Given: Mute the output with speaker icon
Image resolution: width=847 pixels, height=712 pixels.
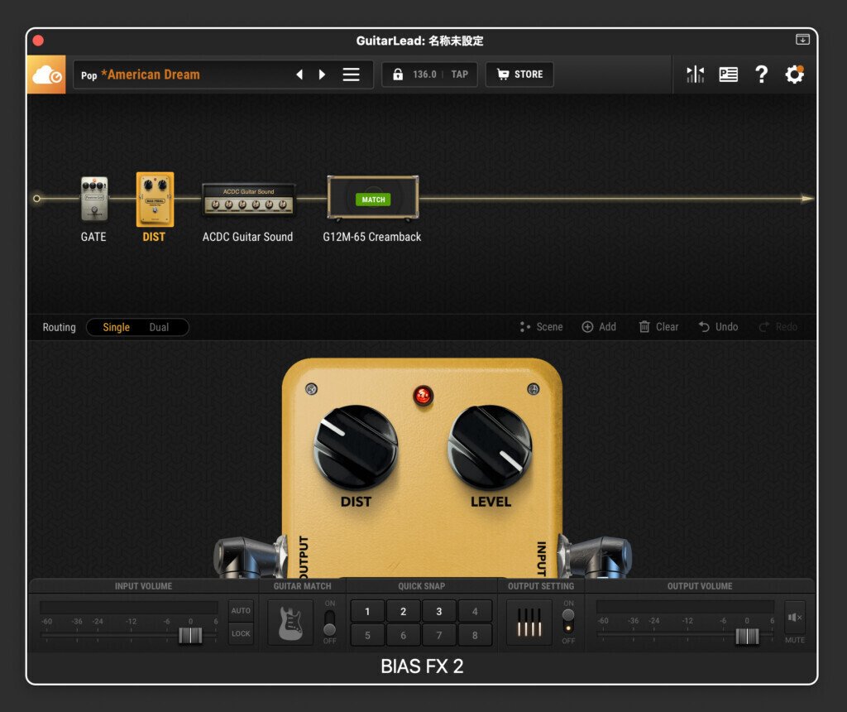Looking at the screenshot, I should [795, 618].
